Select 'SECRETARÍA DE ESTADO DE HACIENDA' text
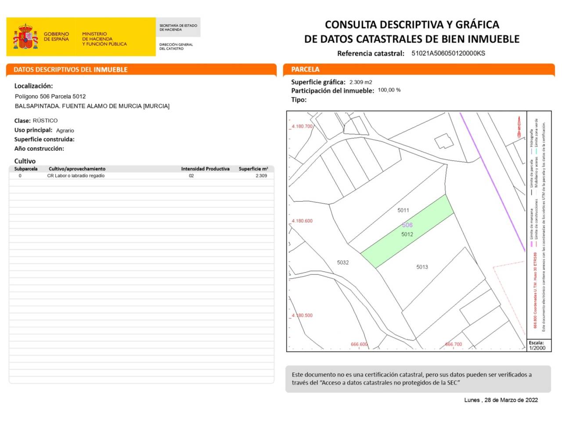 (178, 28)
